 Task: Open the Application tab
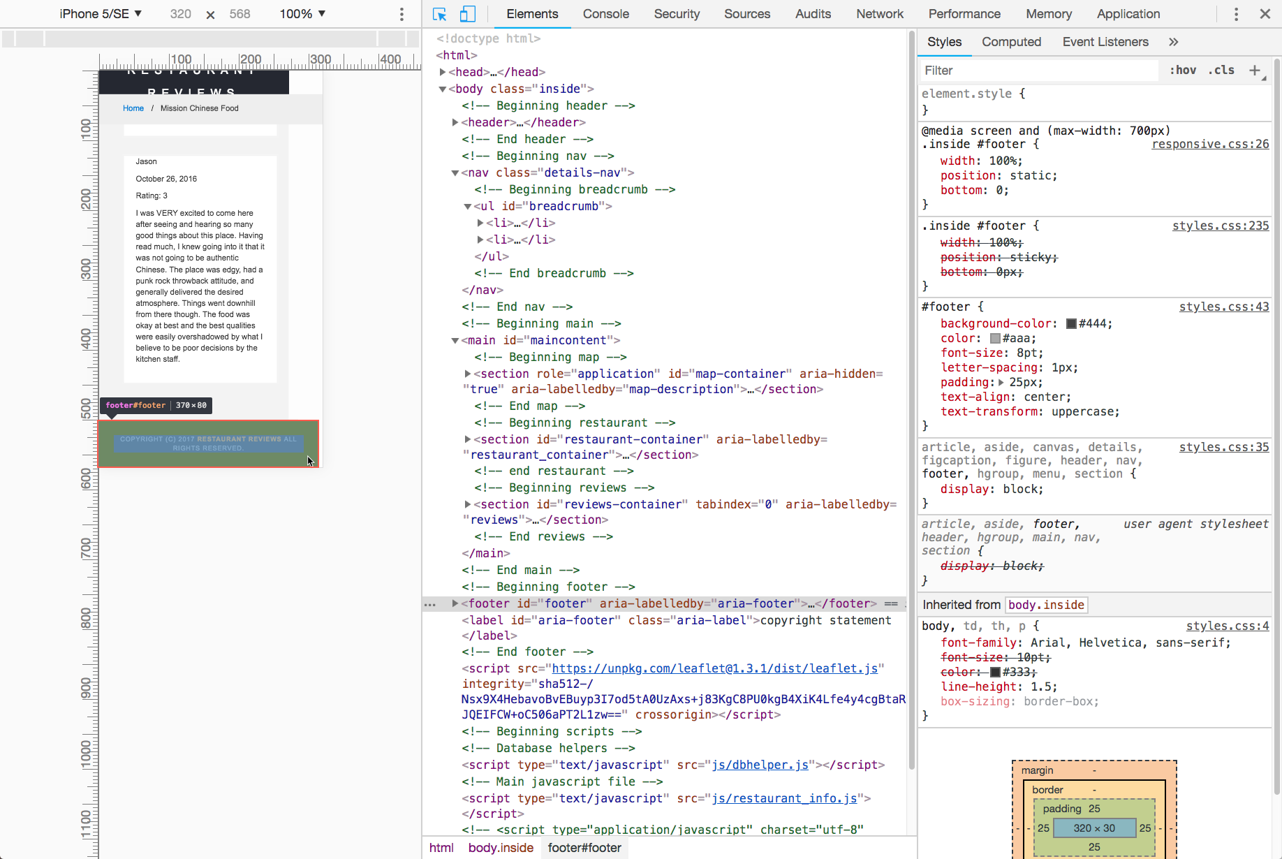click(1128, 14)
